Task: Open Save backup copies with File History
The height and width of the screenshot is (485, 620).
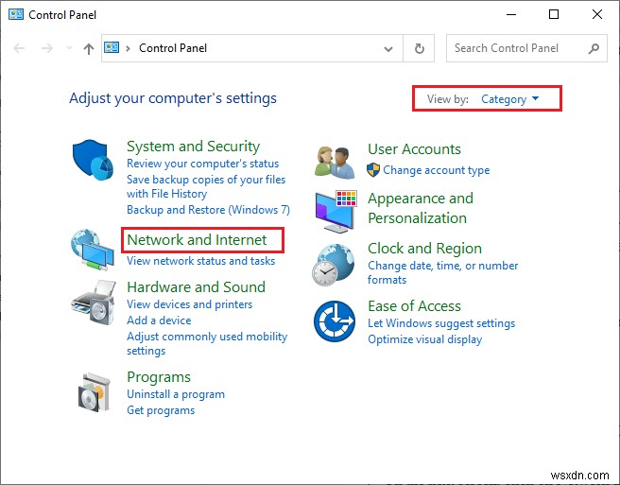Action: (206, 186)
